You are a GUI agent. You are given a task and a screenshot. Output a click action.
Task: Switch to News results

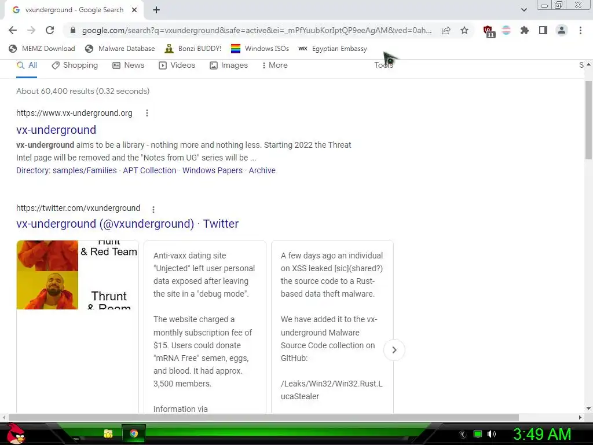tap(128, 65)
